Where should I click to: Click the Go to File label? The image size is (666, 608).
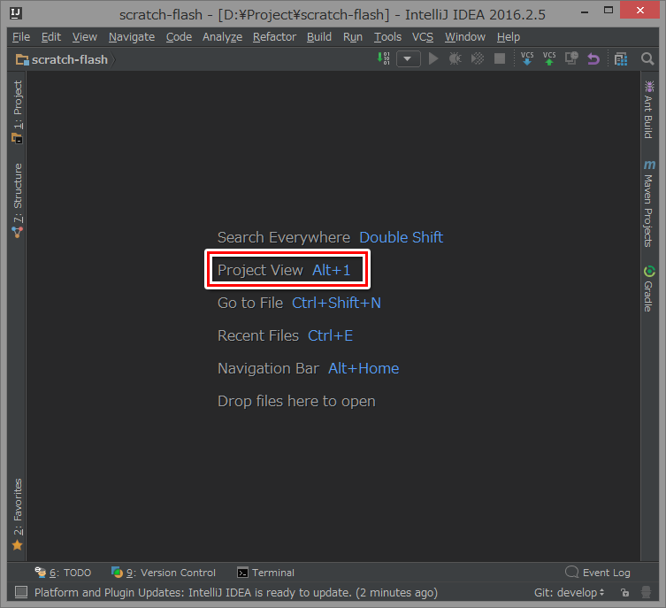click(x=250, y=303)
